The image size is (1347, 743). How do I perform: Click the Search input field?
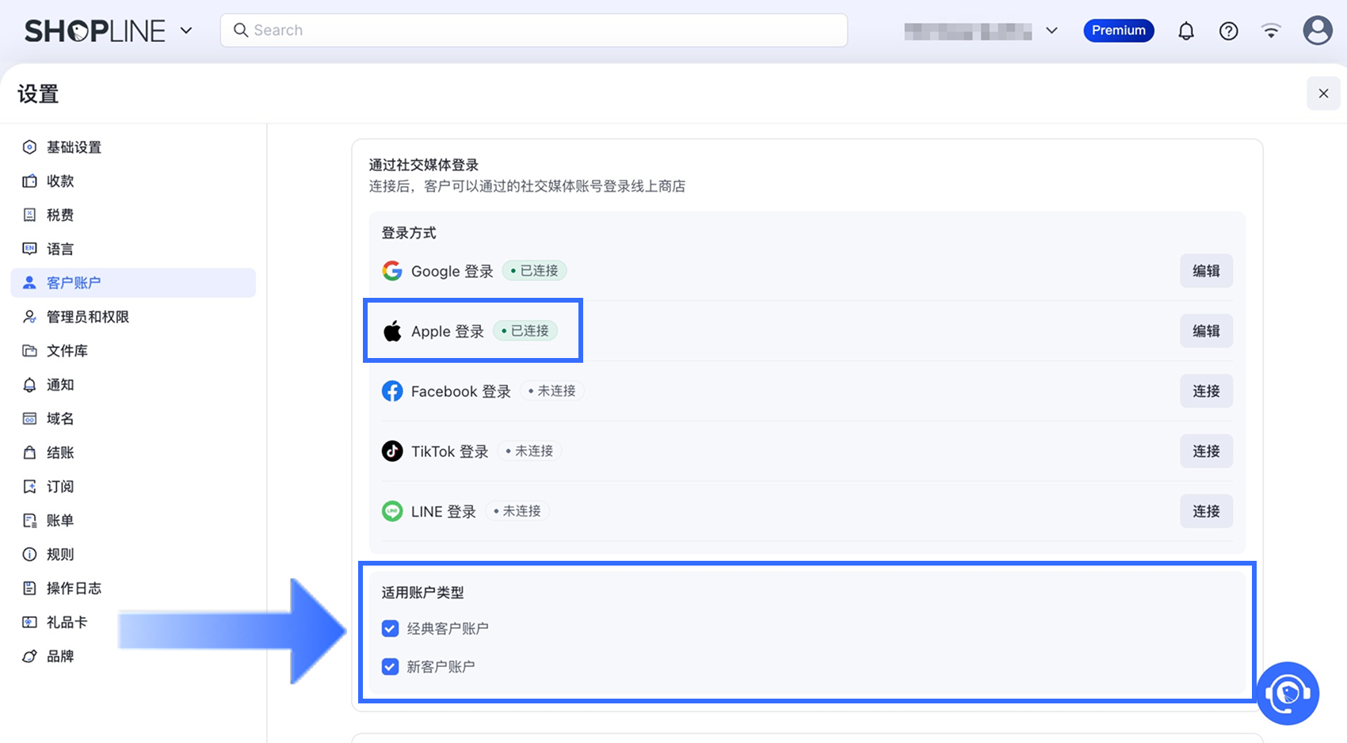[534, 31]
